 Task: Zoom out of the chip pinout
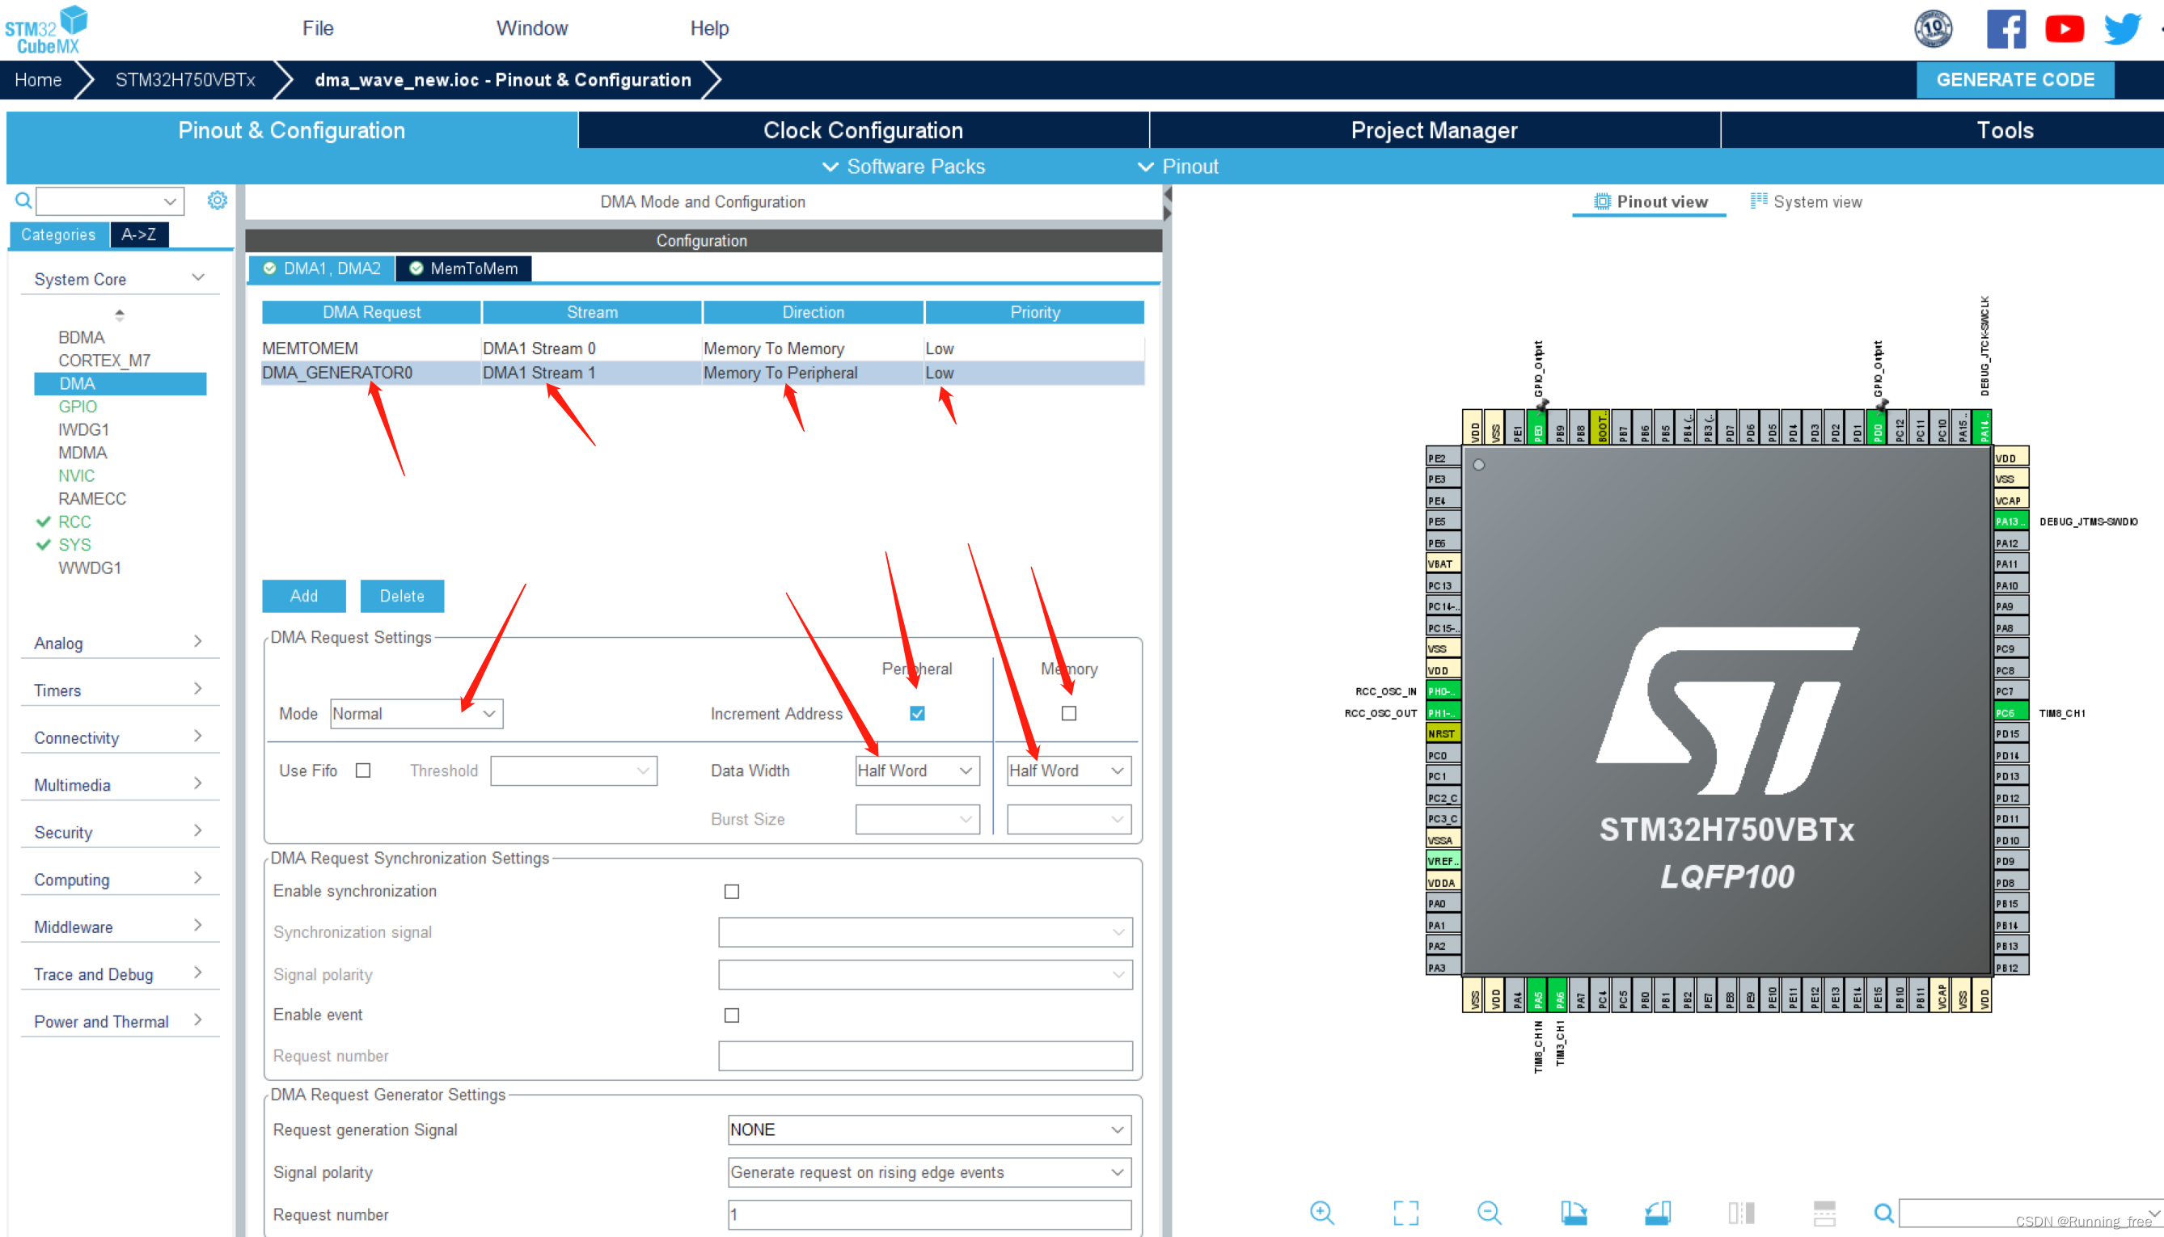[1490, 1213]
